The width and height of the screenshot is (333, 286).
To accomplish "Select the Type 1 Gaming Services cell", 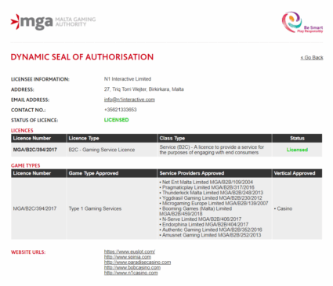I will point(95,208).
